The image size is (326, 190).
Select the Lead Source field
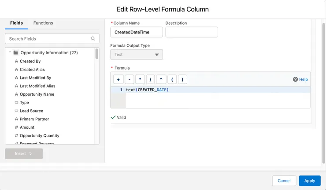click(x=31, y=111)
